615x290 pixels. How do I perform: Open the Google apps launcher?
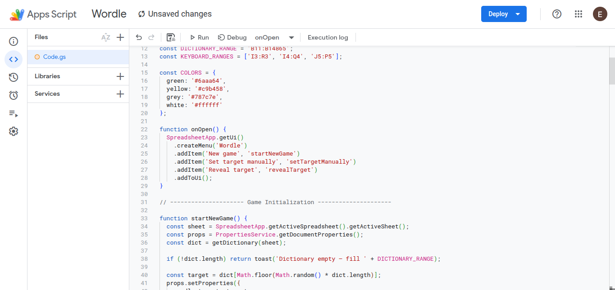579,14
